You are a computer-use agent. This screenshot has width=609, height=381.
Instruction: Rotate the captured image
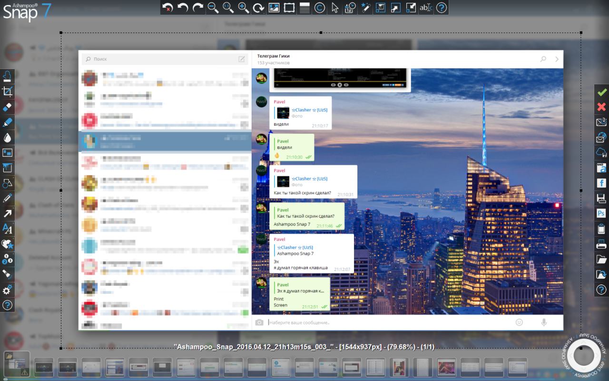tap(259, 8)
